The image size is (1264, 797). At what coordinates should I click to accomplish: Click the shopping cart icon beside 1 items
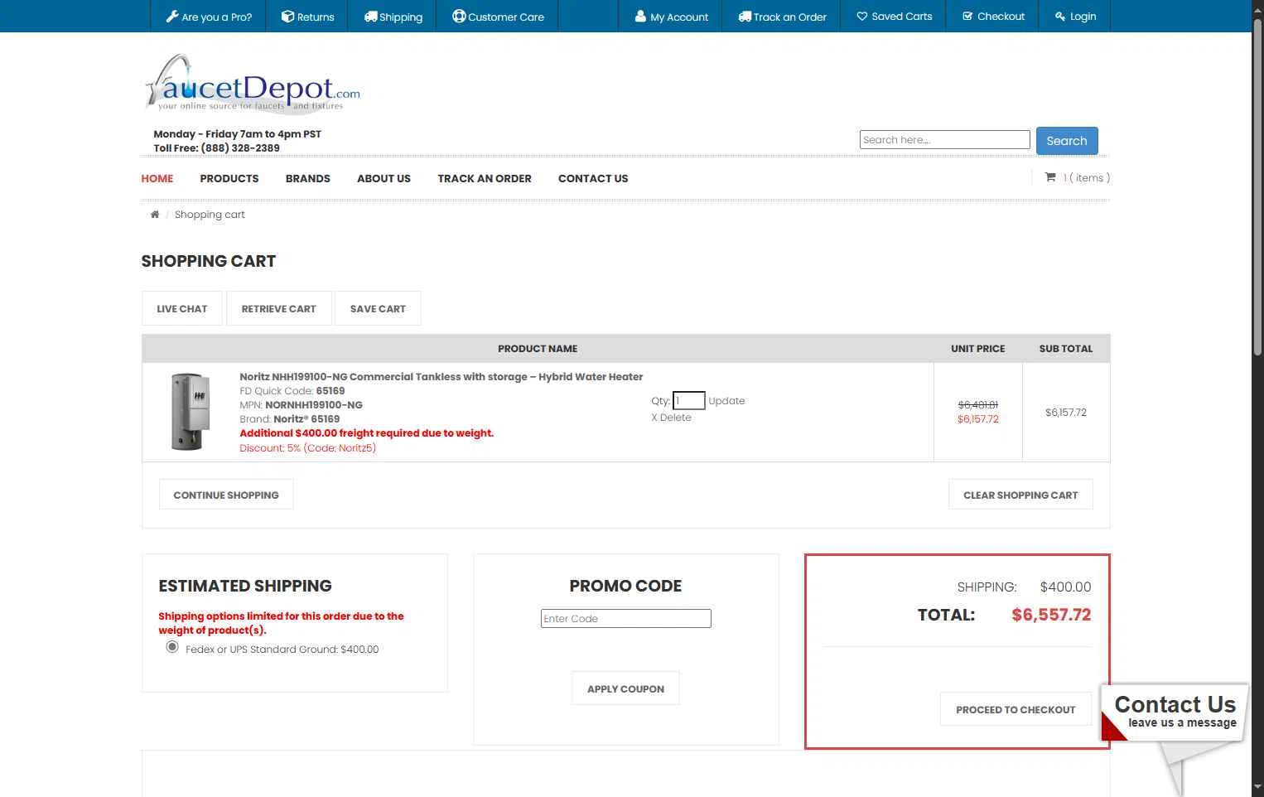click(x=1050, y=177)
